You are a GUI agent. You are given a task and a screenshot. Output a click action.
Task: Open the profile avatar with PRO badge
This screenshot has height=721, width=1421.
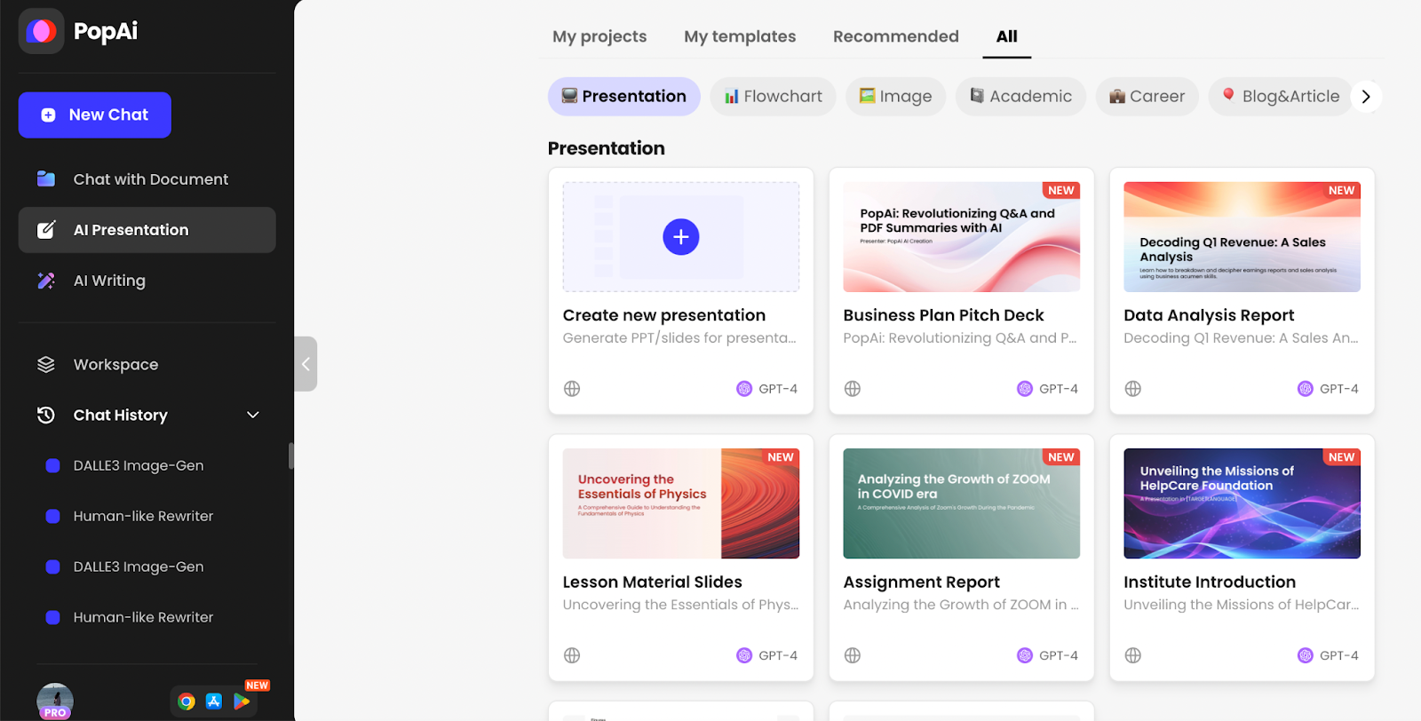pos(55,701)
